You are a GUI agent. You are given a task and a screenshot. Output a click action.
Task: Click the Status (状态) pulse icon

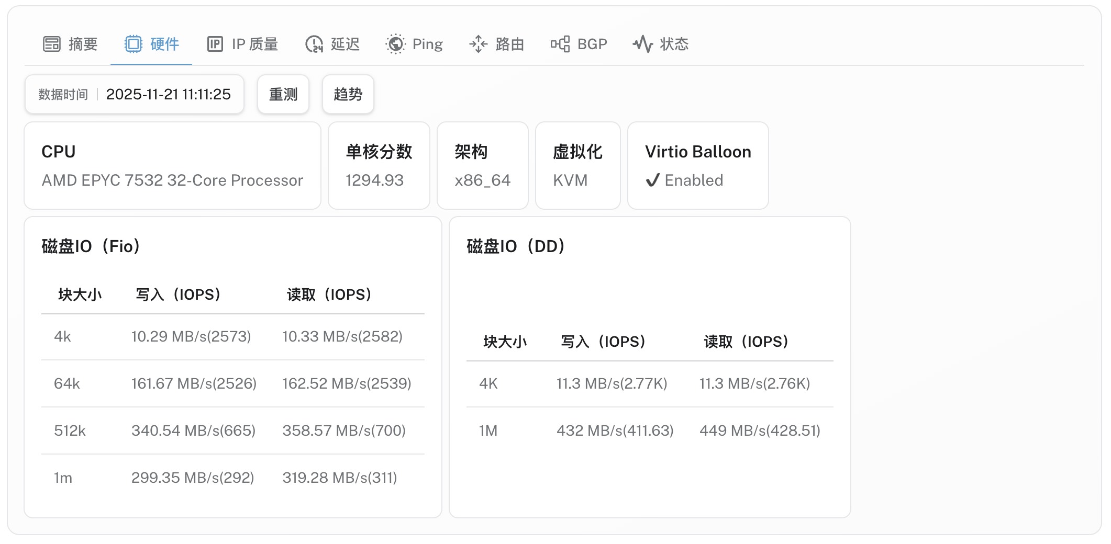point(642,44)
